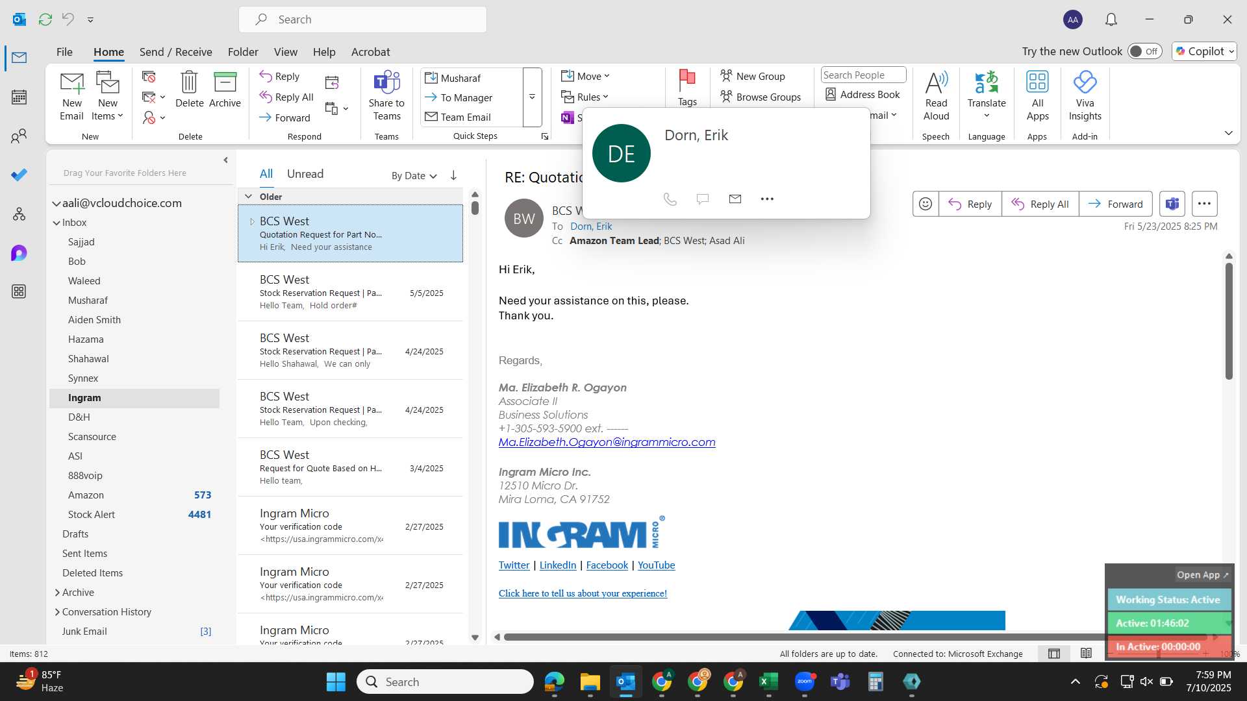This screenshot has height=701, width=1247.
Task: Open the Move dropdown
Action: [585, 77]
